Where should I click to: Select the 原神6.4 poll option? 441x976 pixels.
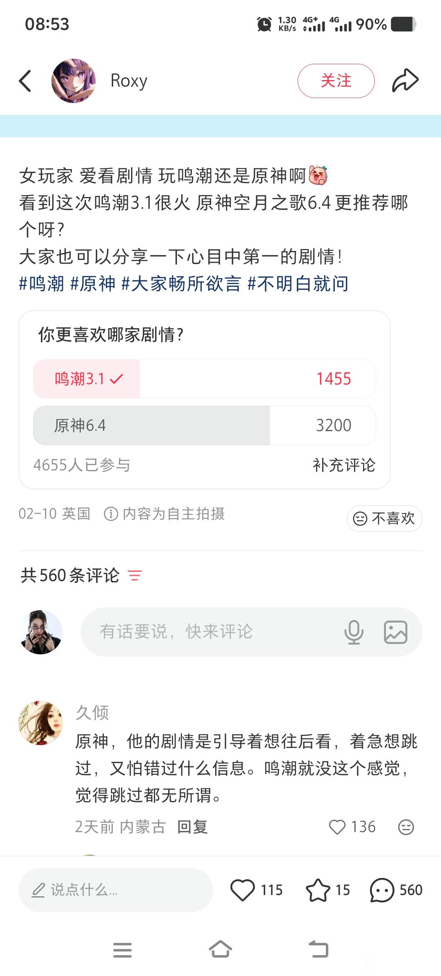point(204,425)
